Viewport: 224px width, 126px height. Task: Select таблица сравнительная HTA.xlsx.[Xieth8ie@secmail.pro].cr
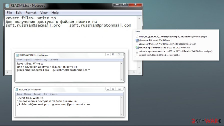coord(177,51)
